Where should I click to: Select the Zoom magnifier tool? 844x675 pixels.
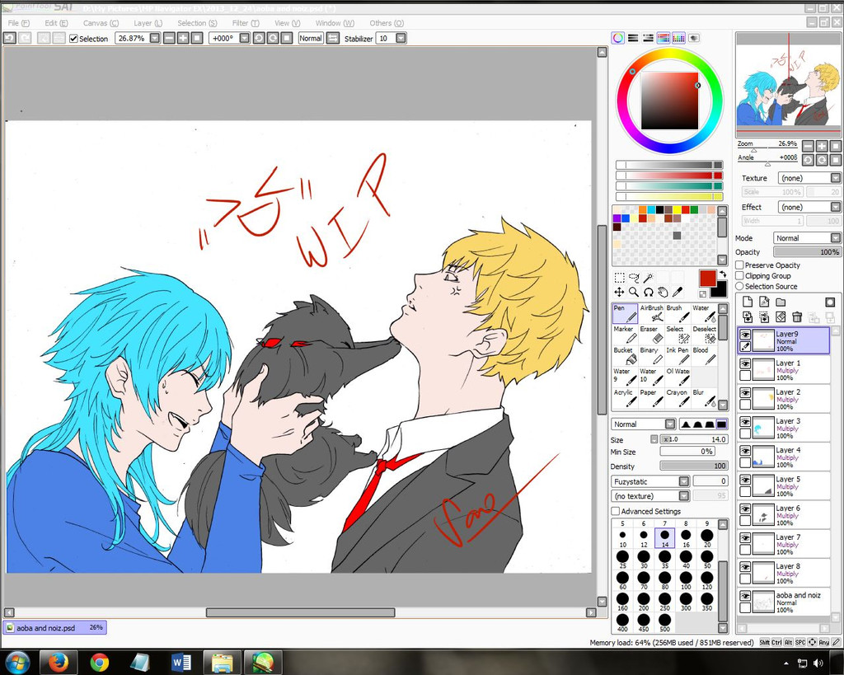pyautogui.click(x=634, y=292)
